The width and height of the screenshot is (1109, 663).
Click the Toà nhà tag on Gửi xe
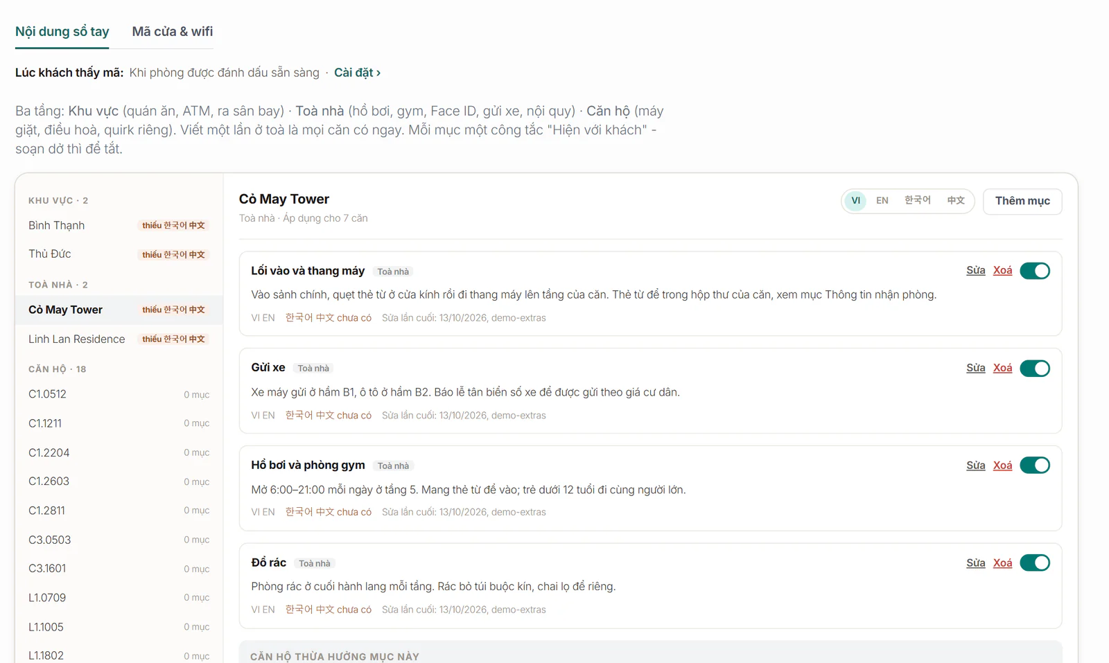click(313, 369)
